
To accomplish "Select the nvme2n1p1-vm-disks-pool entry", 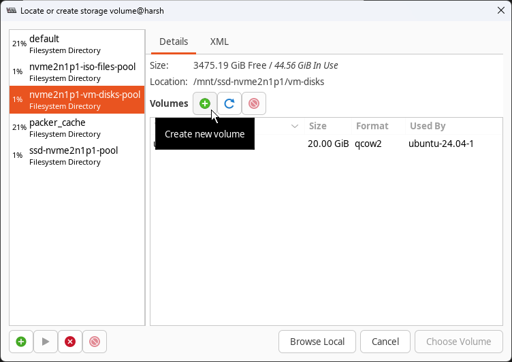I will 77,99.
